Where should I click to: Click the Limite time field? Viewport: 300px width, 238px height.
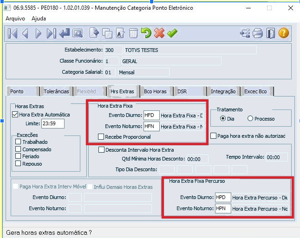(x=53, y=123)
